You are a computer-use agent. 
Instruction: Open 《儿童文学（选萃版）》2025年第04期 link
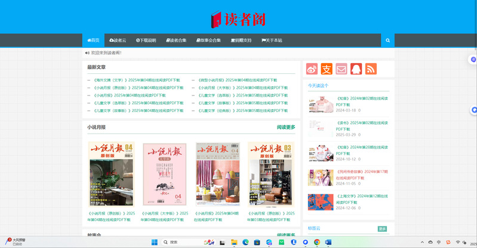point(138,103)
